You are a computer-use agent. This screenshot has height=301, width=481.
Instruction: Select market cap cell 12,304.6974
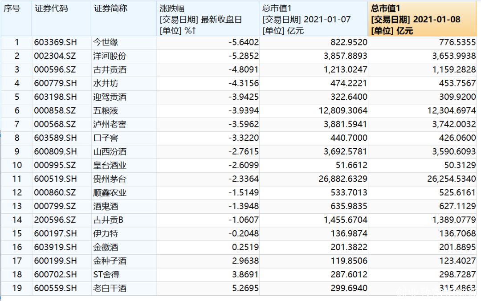(452, 110)
